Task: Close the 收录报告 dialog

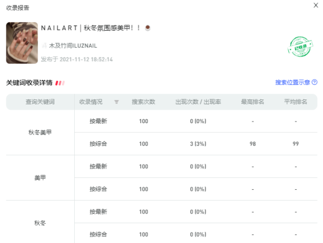Action: click(x=315, y=5)
